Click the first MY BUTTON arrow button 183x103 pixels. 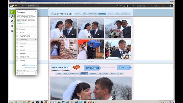pos(92,68)
